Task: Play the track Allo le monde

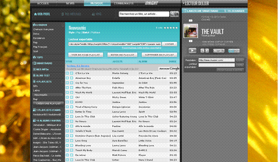Action: pos(67,126)
